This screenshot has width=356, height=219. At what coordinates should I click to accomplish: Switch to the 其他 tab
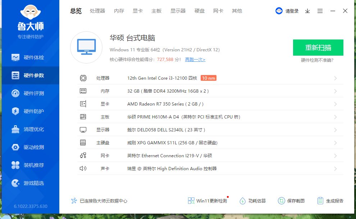click(237, 11)
